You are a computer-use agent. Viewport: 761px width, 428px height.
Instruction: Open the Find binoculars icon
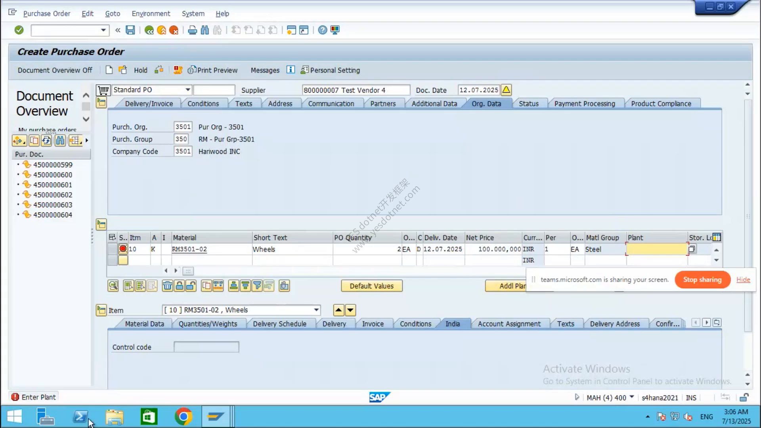[x=205, y=30]
